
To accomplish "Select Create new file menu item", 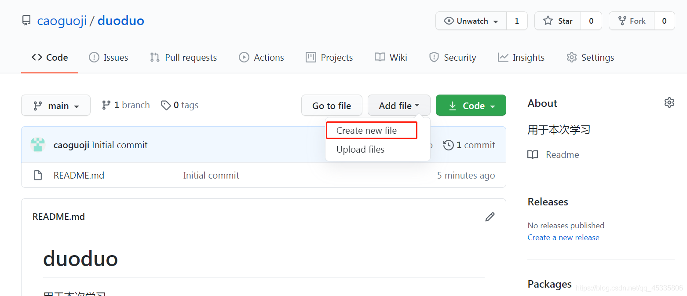I will 372,130.
